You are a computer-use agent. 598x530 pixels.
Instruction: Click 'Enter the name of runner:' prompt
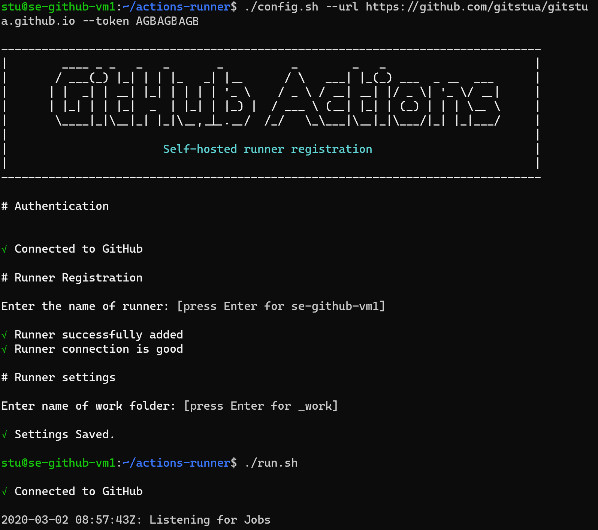coord(85,306)
